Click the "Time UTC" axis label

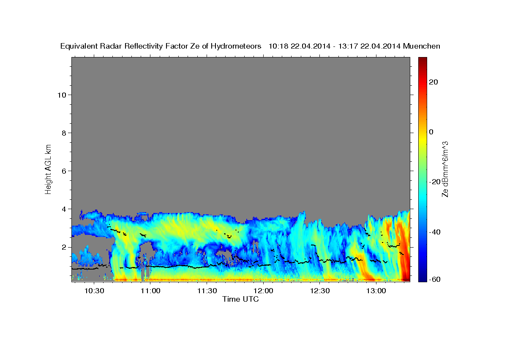click(x=240, y=299)
